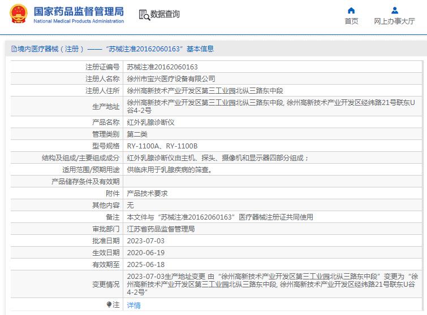Open the 网上办事大厅 navigation item

(394, 21)
